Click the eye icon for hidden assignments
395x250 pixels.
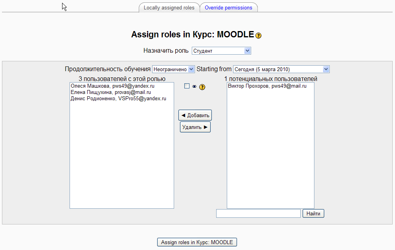(x=194, y=86)
